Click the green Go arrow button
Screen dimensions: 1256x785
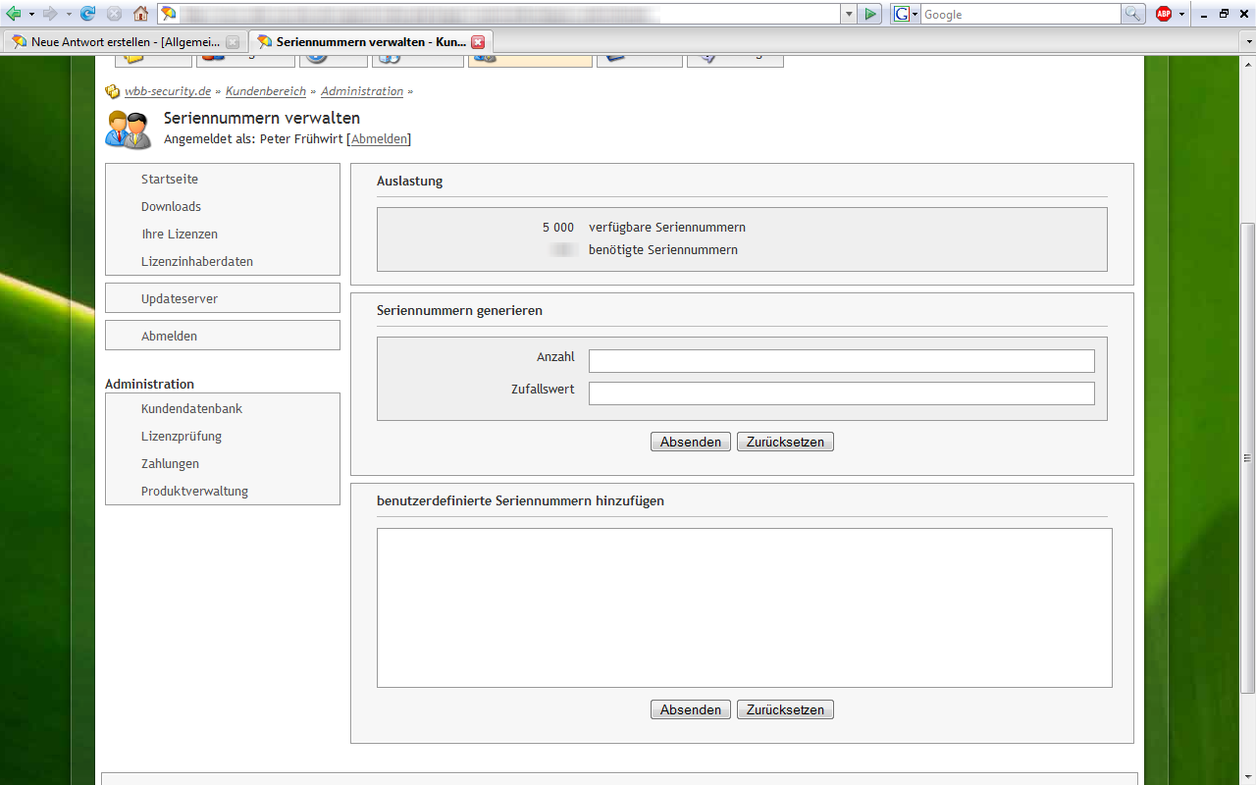tap(870, 14)
